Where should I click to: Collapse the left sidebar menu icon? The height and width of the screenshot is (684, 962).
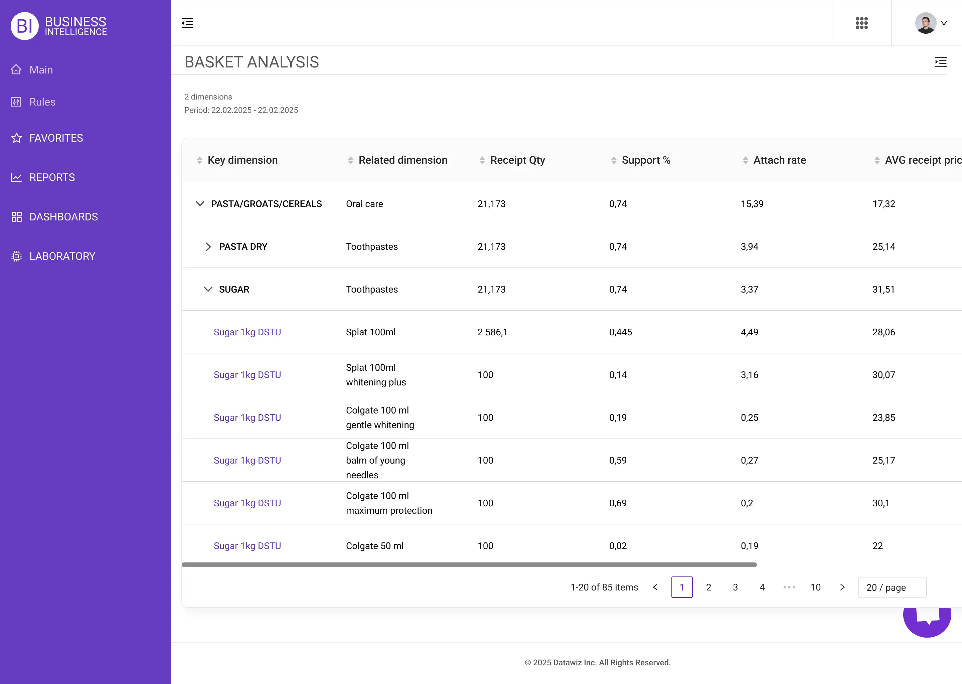click(x=187, y=23)
